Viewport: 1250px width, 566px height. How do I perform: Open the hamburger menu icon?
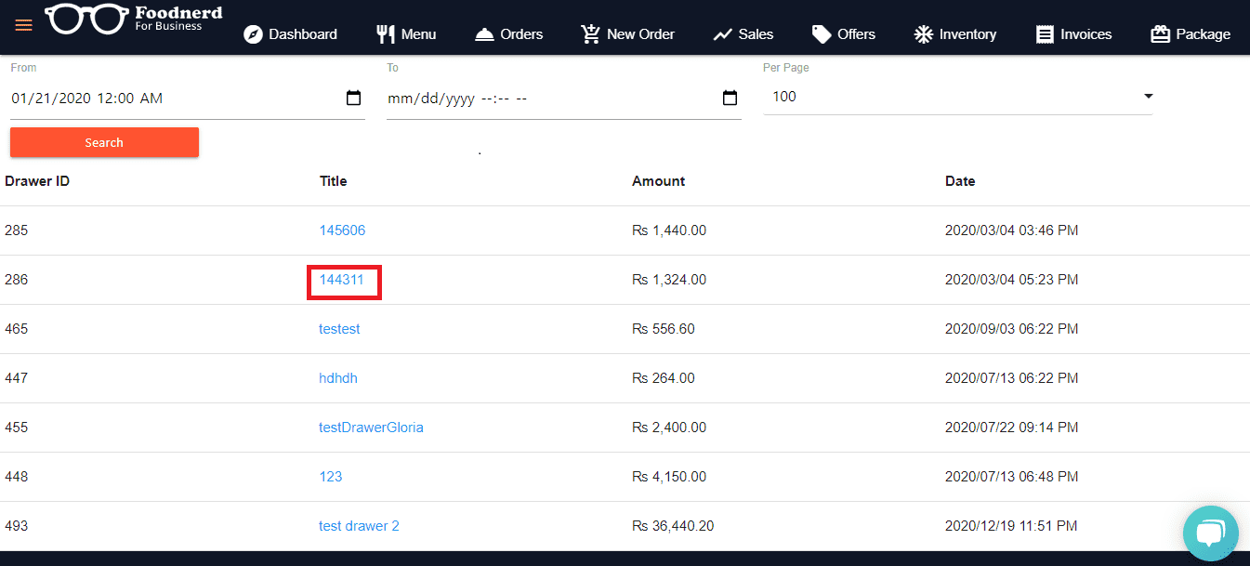tap(23, 25)
